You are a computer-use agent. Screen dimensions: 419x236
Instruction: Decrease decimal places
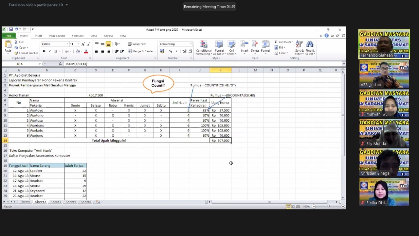pos(190,51)
